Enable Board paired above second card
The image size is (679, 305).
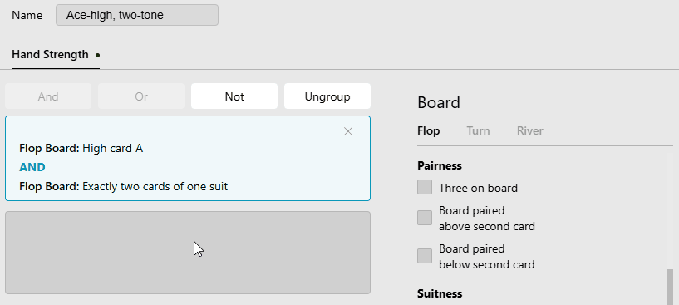pos(425,218)
